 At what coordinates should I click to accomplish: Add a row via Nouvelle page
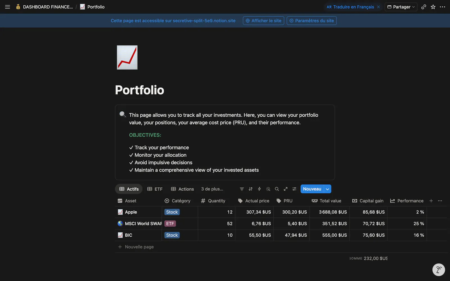[x=136, y=247]
